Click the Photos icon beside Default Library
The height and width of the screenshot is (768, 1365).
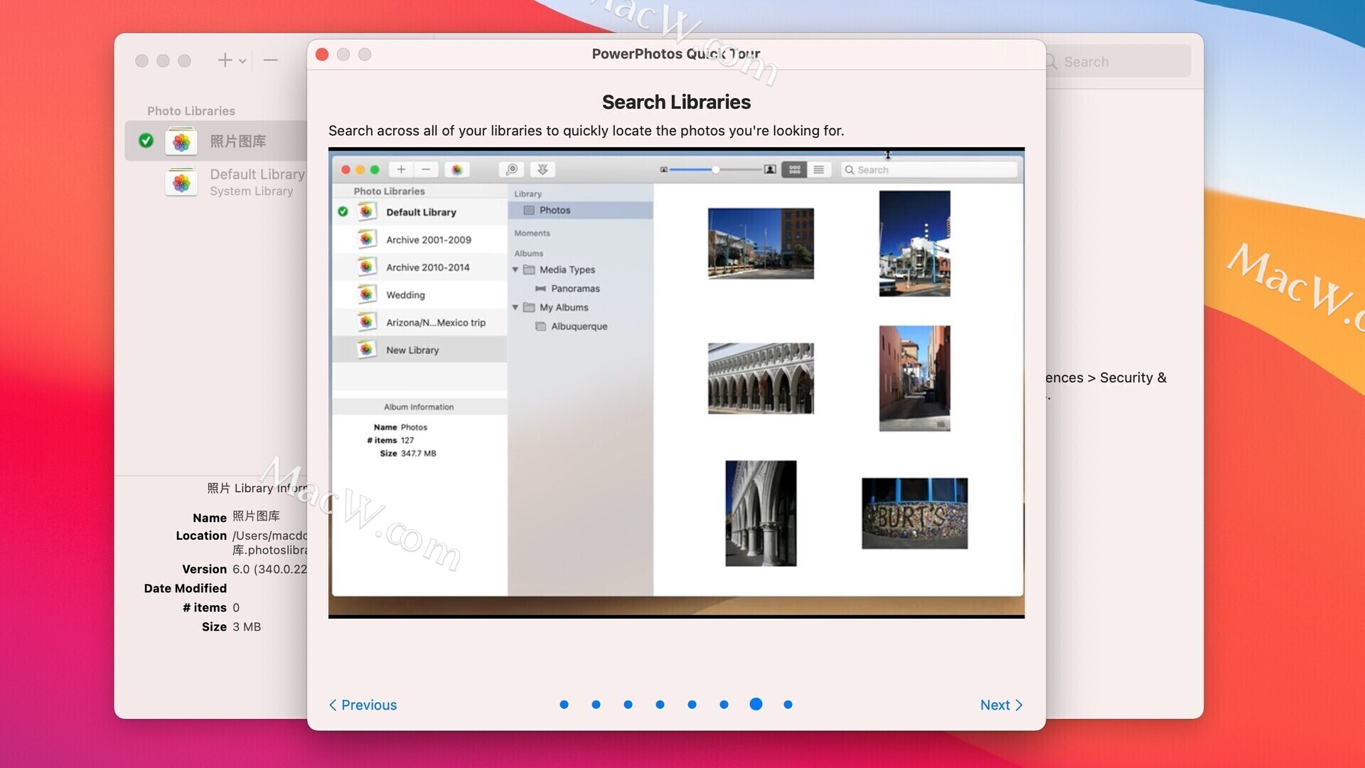(181, 182)
